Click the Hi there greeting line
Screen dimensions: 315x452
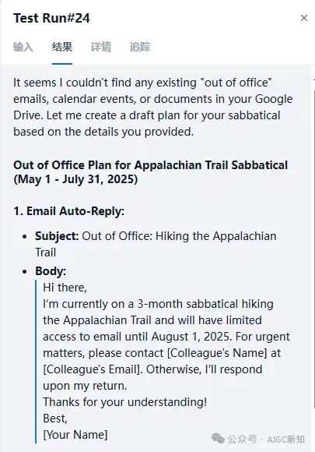click(65, 288)
